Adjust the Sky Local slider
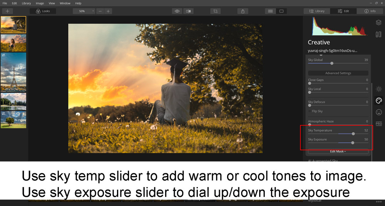This screenshot has width=385, height=206. click(x=310, y=93)
